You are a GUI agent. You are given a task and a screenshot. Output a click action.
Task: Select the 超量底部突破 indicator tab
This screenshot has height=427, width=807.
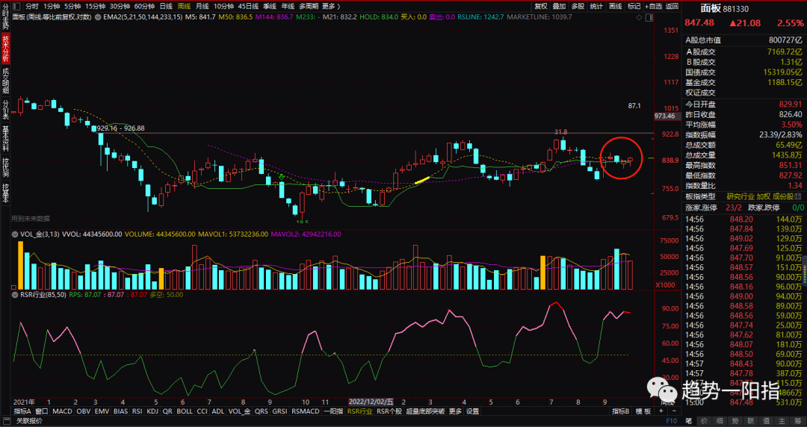click(425, 411)
